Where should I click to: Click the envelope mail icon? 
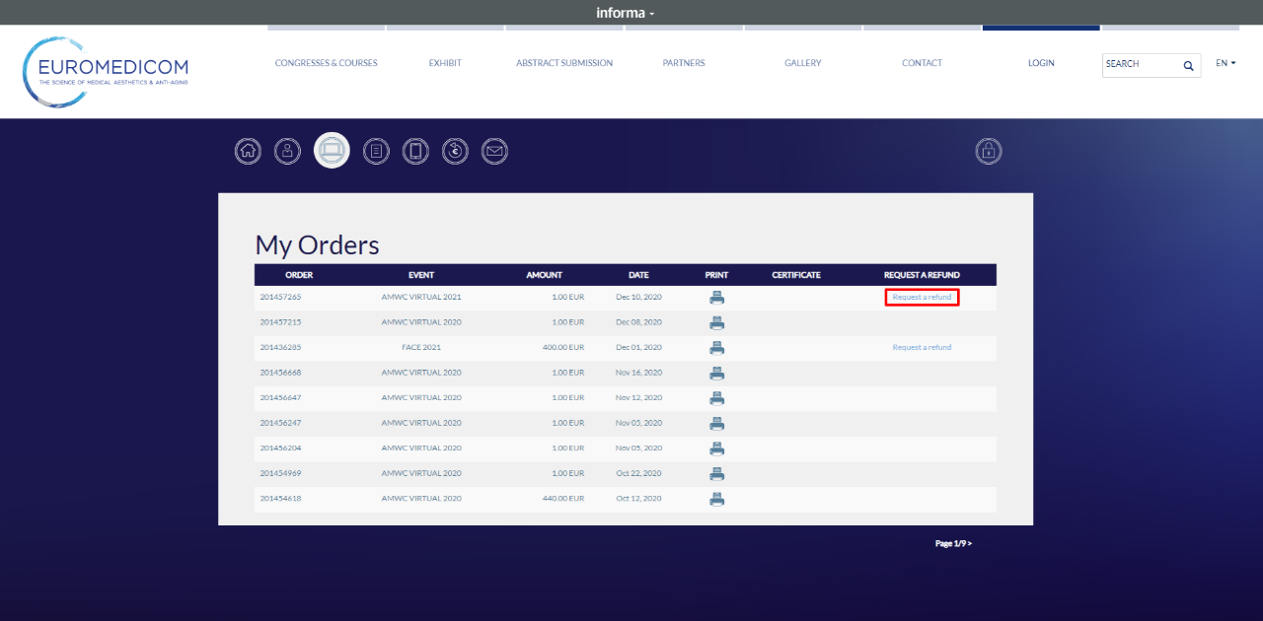(x=494, y=151)
